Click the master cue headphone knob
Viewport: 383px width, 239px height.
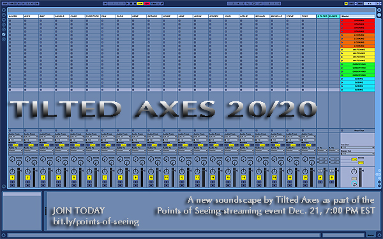[x=354, y=184]
